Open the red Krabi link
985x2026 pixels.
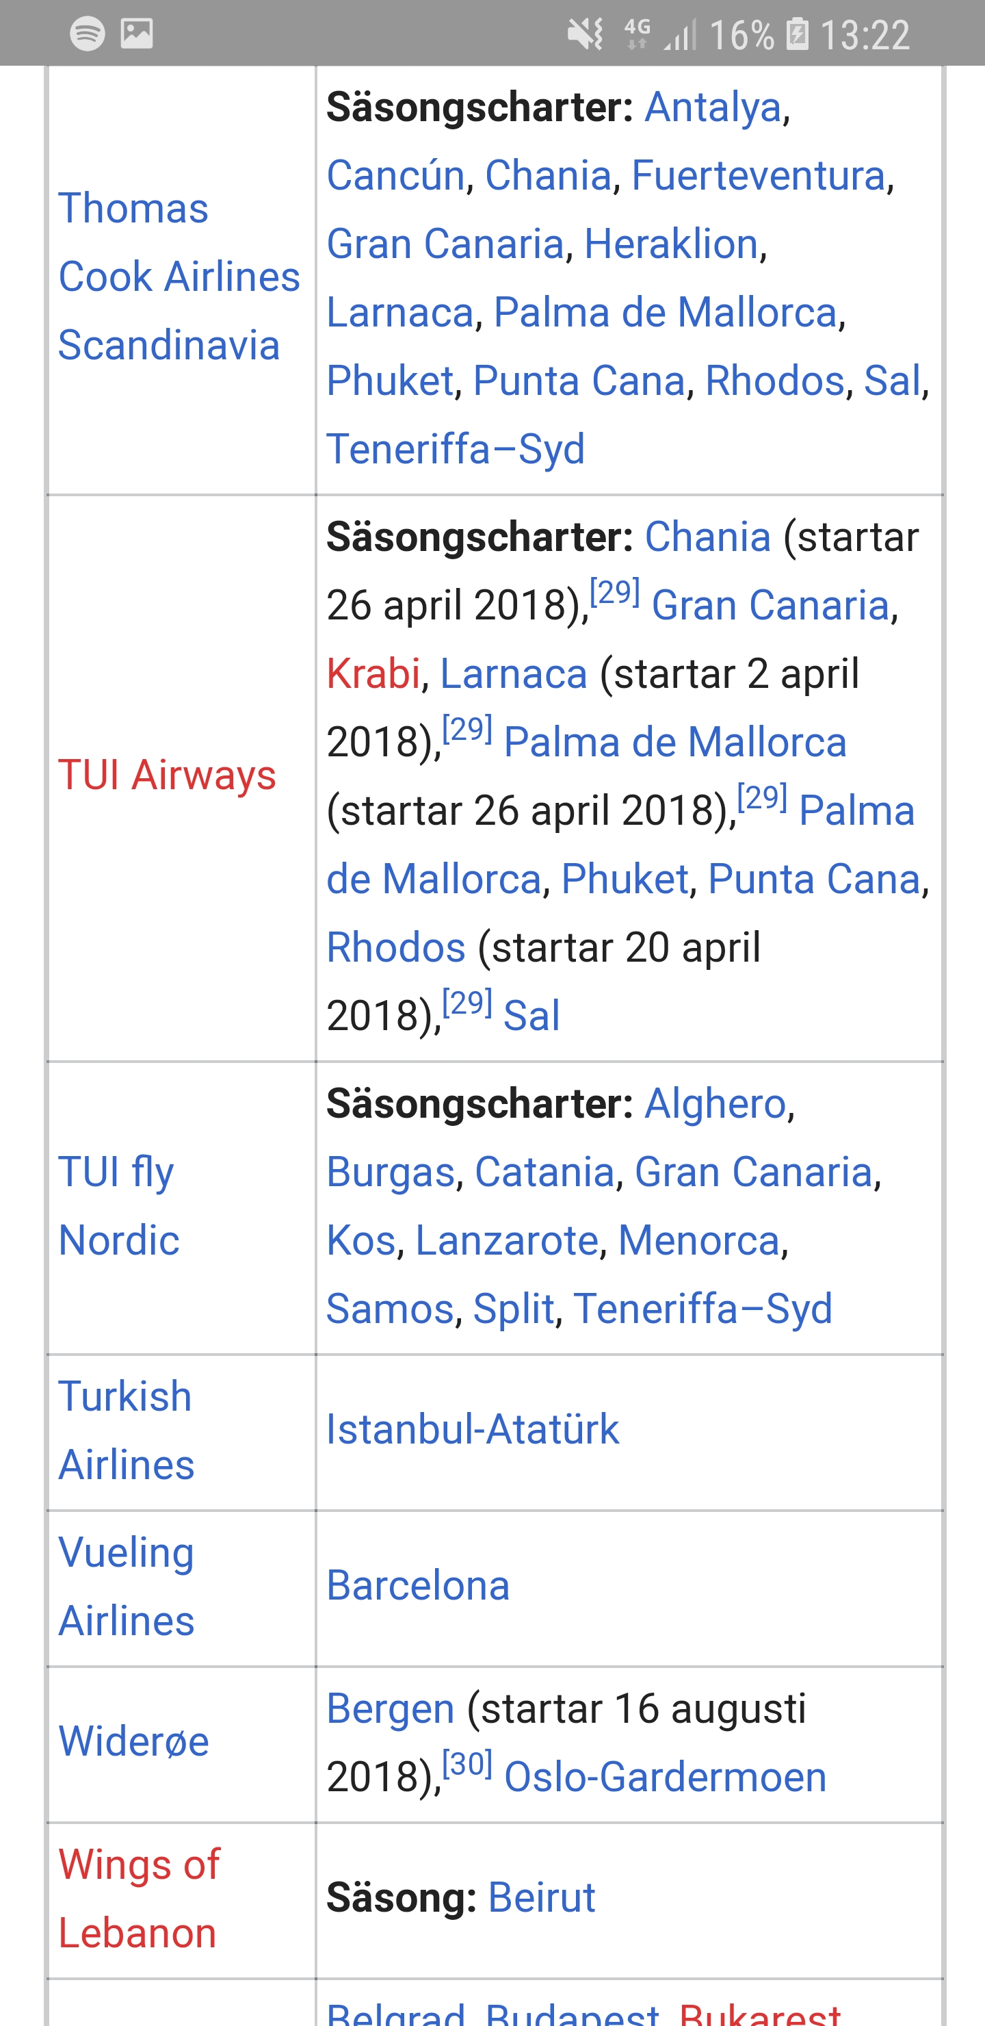pyautogui.click(x=373, y=674)
